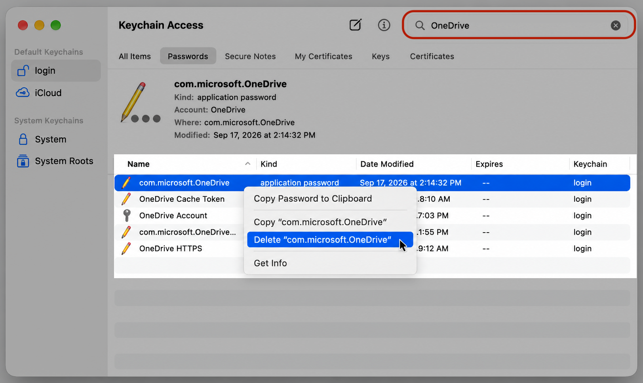This screenshot has width=643, height=383.
Task: Click the System Roots folder lock icon
Action: pos(23,161)
